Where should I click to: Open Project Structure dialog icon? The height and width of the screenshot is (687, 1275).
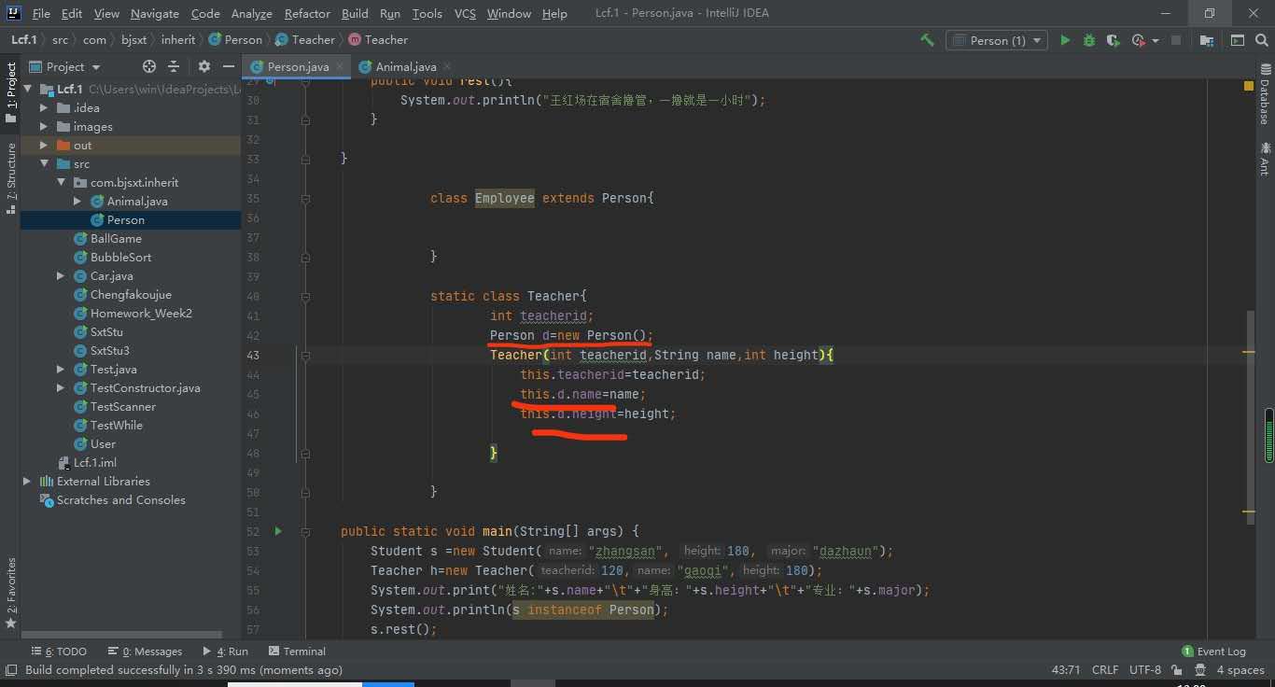[1208, 40]
